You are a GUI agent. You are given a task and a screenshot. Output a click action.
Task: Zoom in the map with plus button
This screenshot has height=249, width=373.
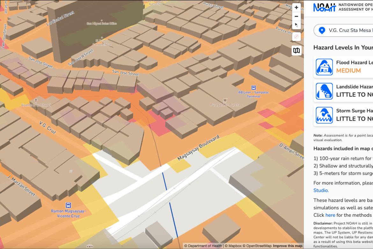click(296, 7)
